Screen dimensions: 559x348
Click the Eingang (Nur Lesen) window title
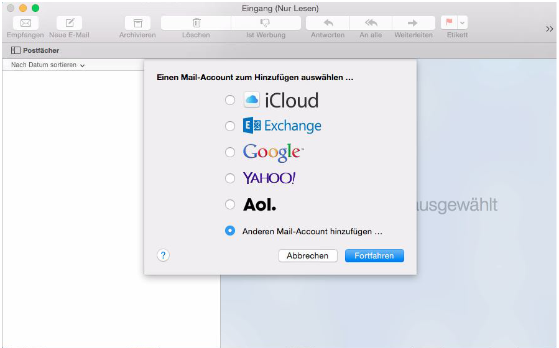(x=280, y=8)
